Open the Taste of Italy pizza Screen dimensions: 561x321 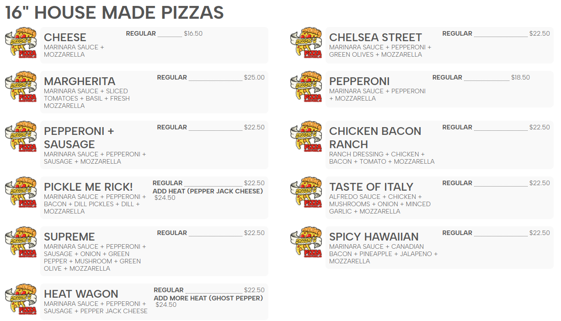click(x=371, y=187)
